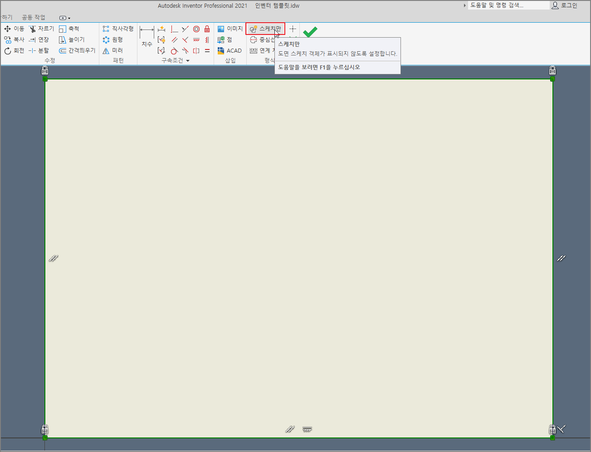Finish sketch with green checkmark
This screenshot has width=591, height=452.
pyautogui.click(x=310, y=32)
